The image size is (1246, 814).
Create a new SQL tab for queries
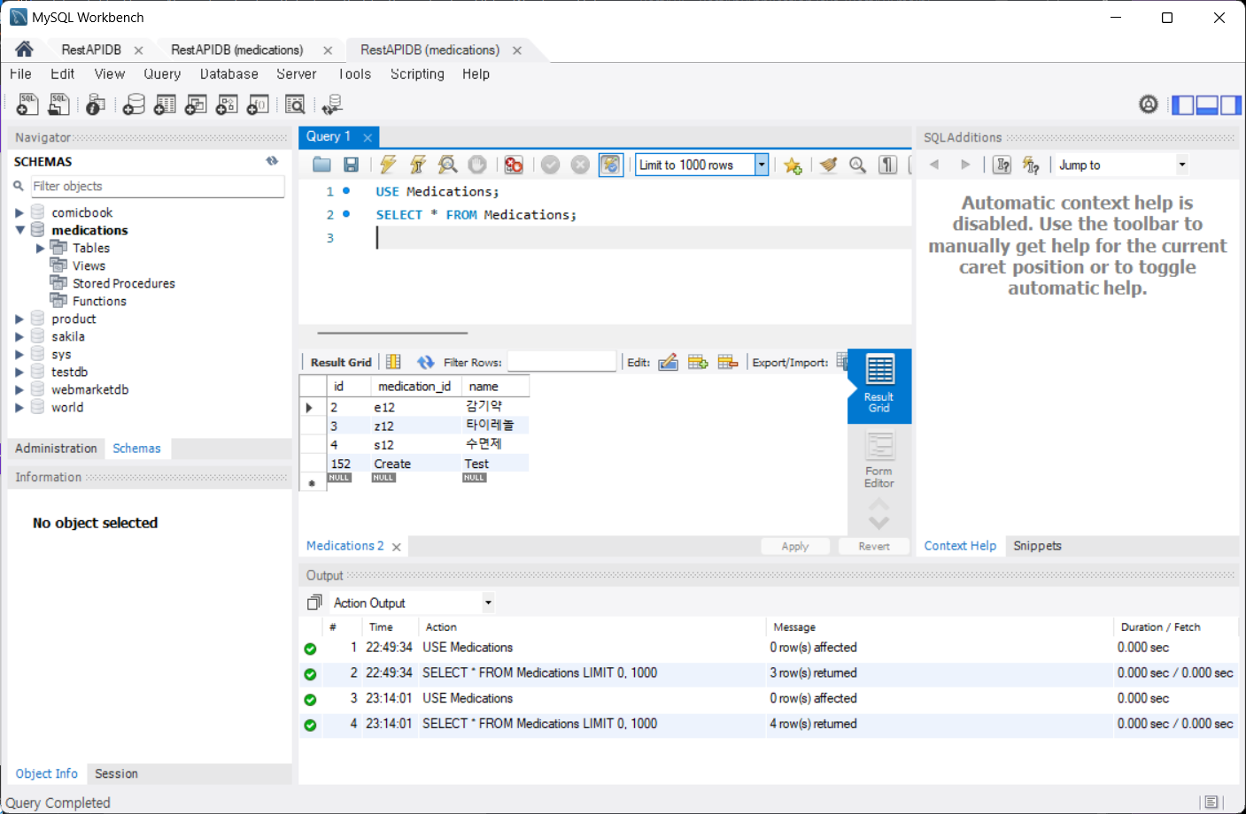pyautogui.click(x=27, y=104)
